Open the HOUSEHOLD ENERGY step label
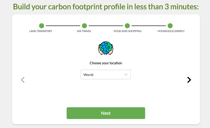Image resolution: width=210 pixels, height=128 pixels. tap(171, 31)
